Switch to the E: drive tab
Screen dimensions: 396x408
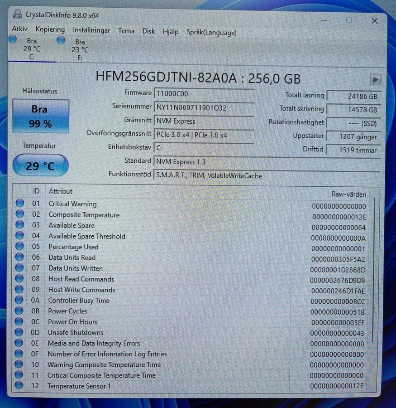pos(80,49)
